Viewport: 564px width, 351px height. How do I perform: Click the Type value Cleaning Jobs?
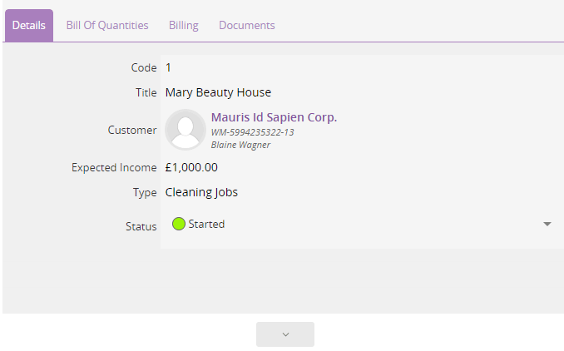tap(201, 192)
